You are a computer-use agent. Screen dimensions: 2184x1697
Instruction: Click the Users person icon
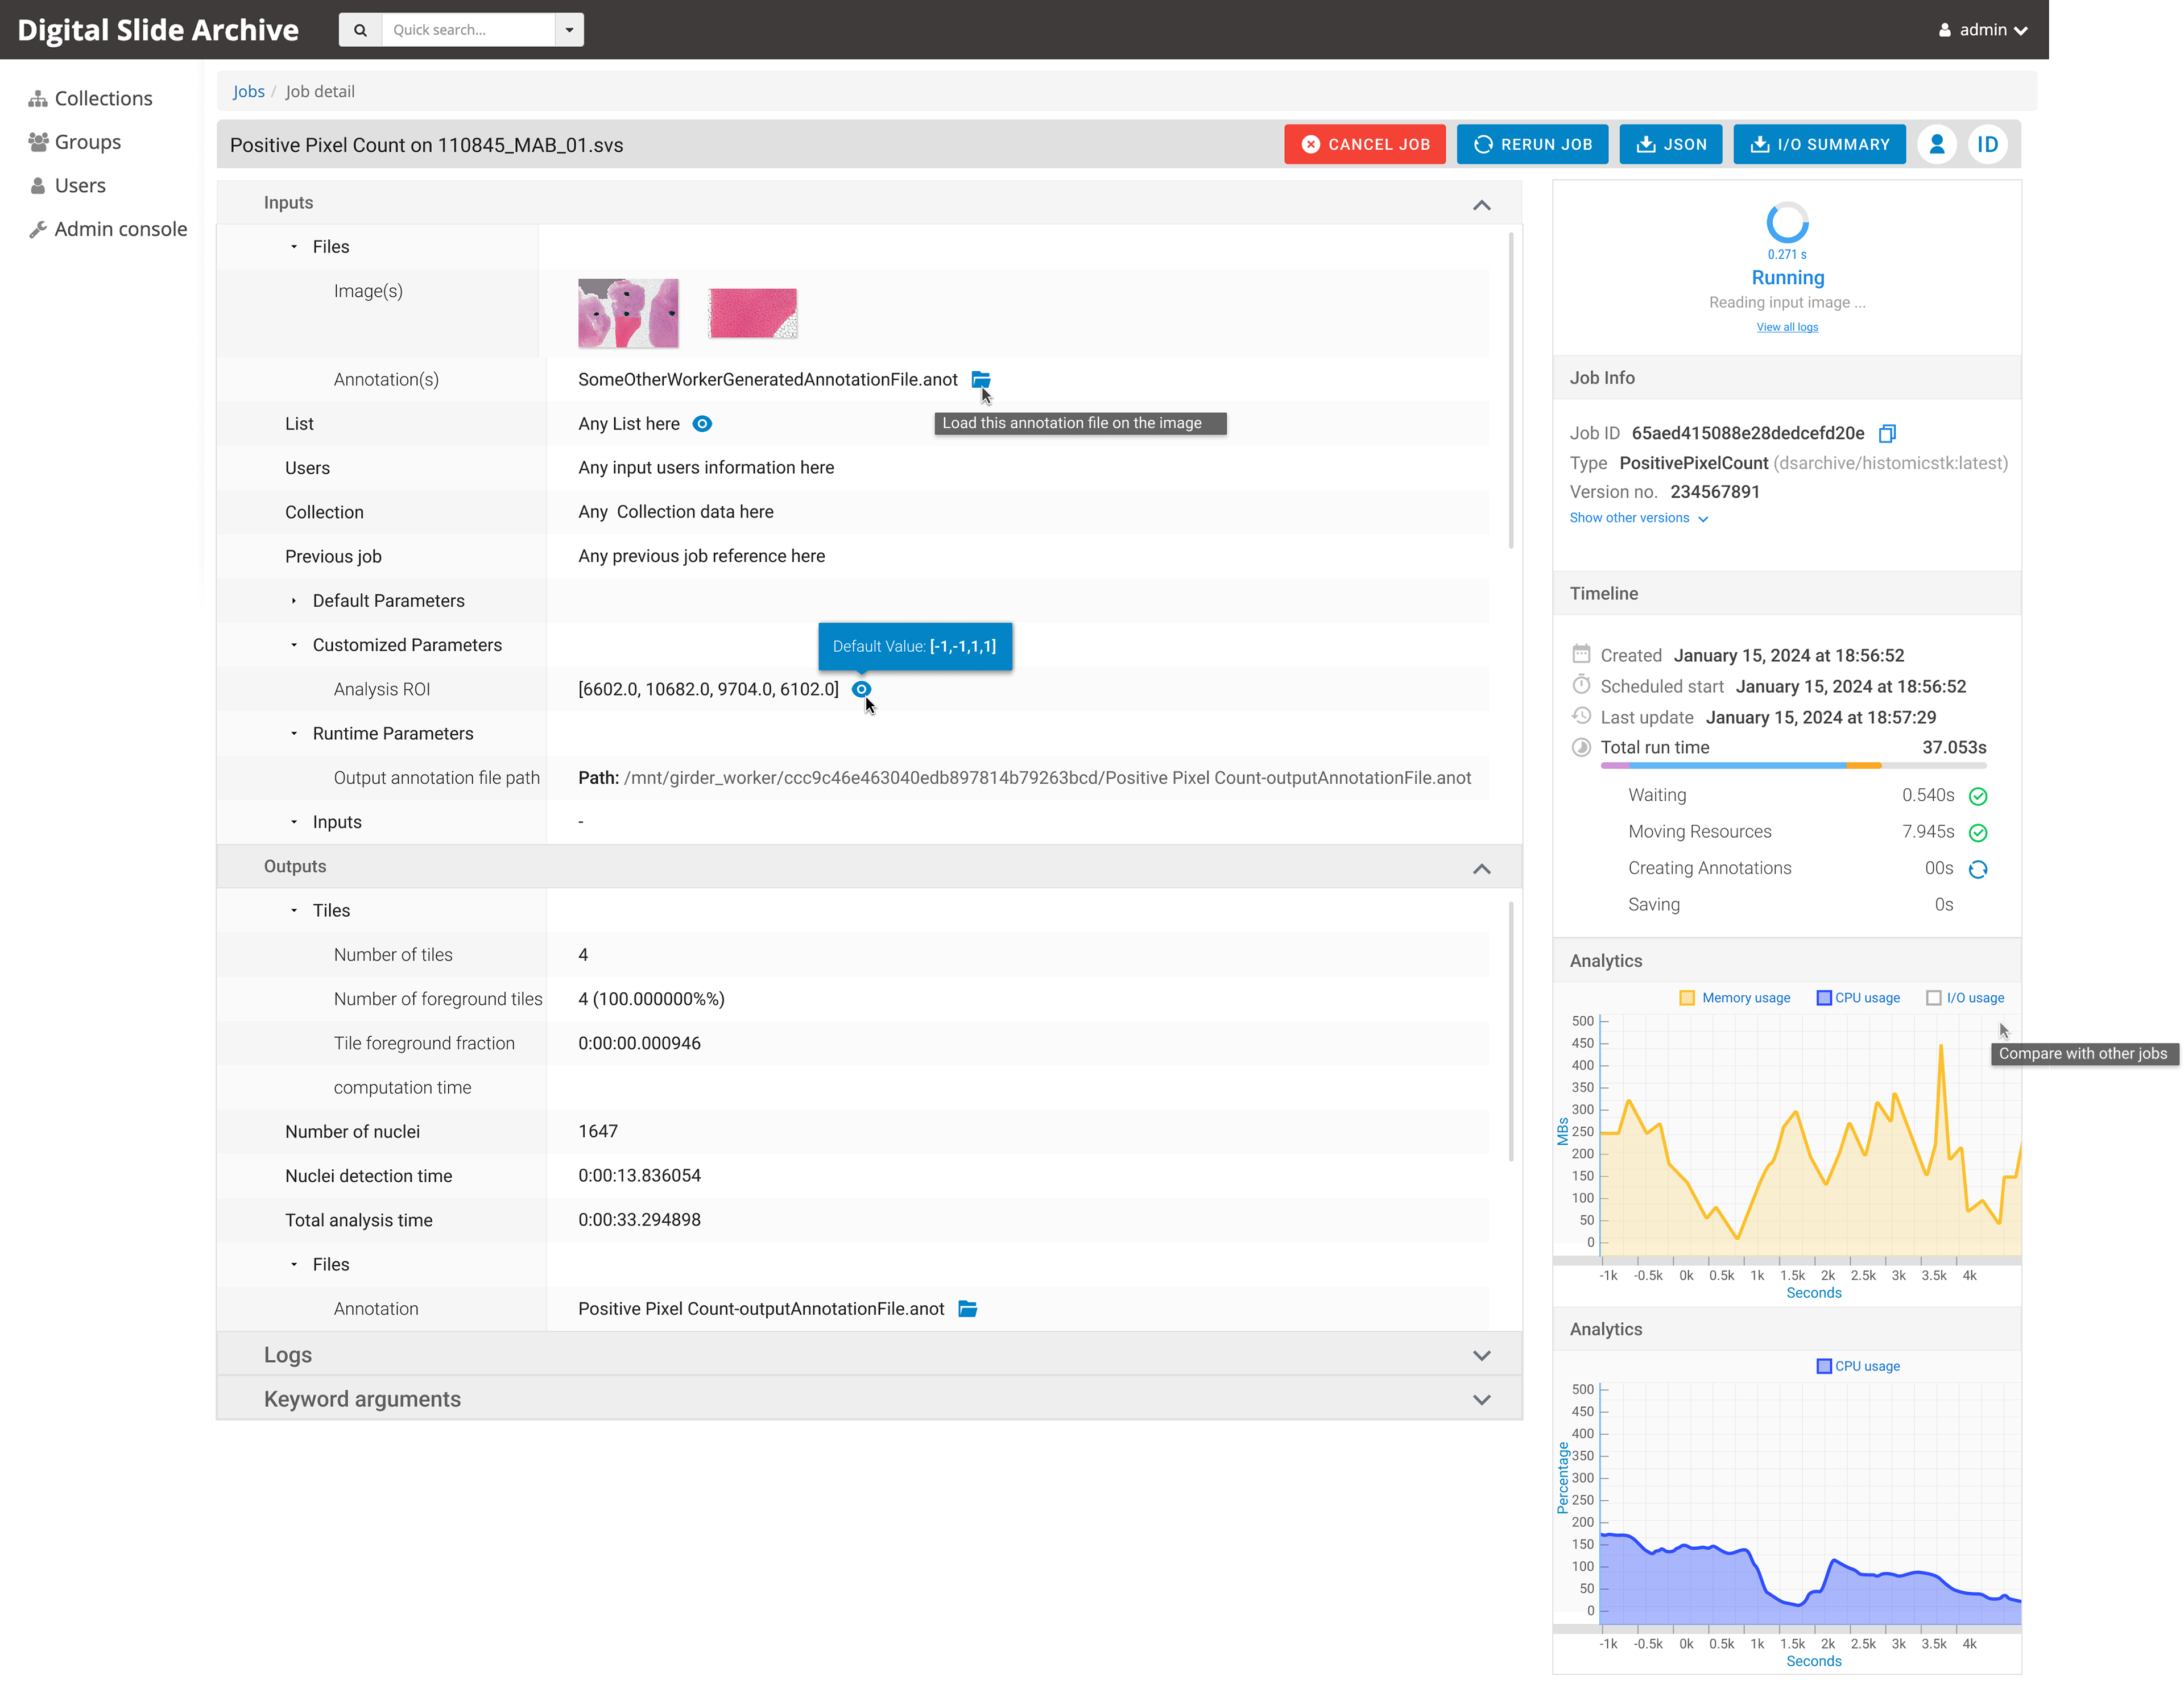38,186
